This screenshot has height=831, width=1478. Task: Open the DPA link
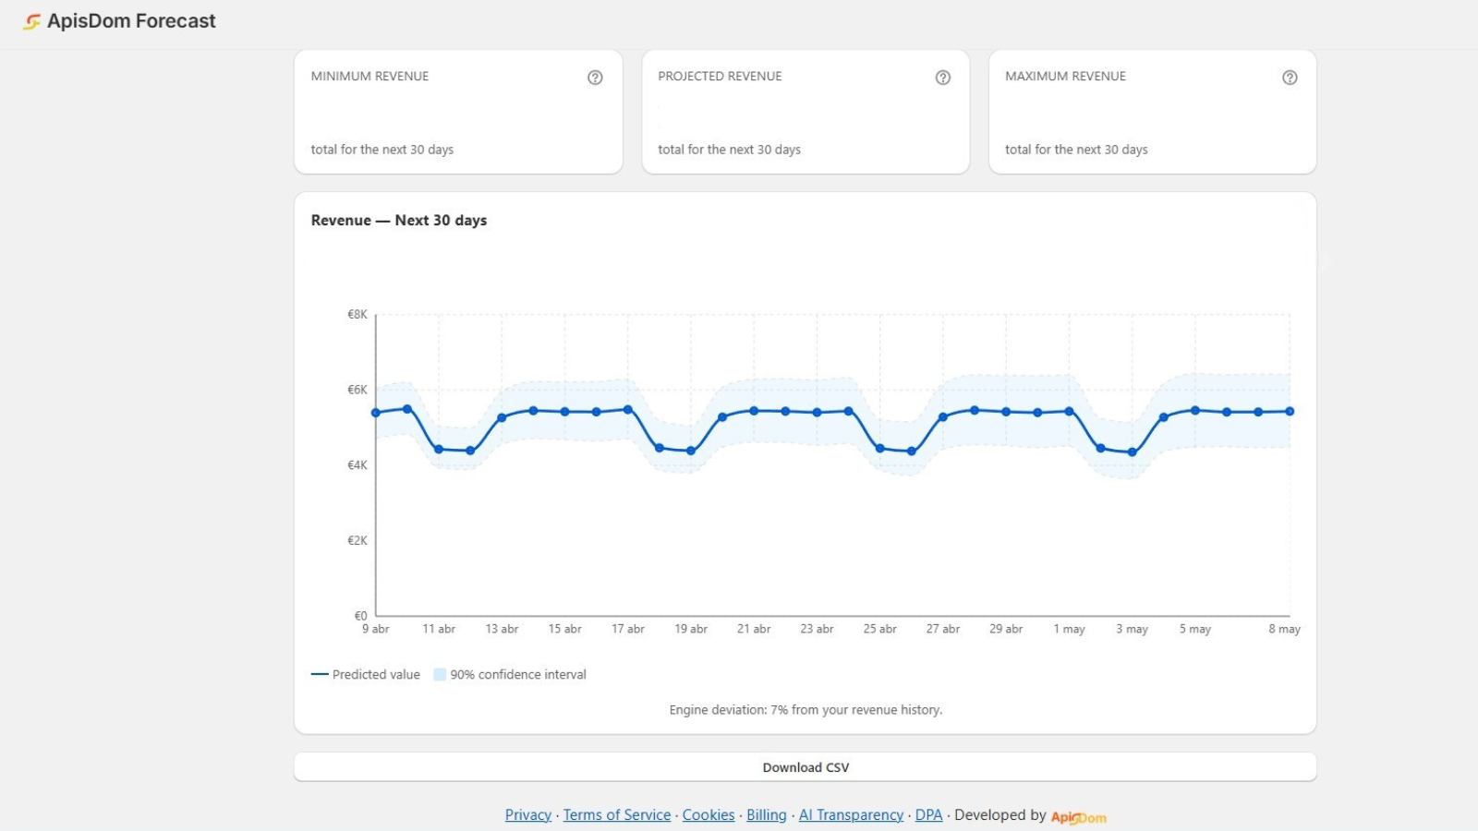928,815
